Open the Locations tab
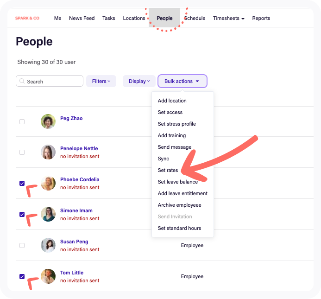Screen dimensions: 321x299 tap(134, 18)
